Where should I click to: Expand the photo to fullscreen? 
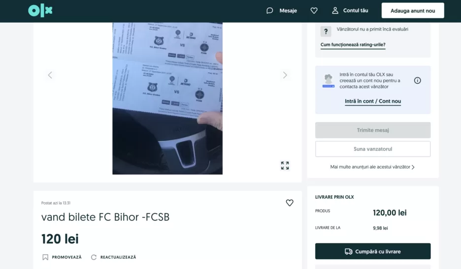pos(285,166)
